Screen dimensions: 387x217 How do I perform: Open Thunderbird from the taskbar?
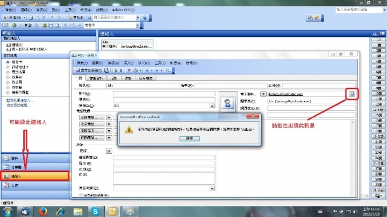point(25,212)
